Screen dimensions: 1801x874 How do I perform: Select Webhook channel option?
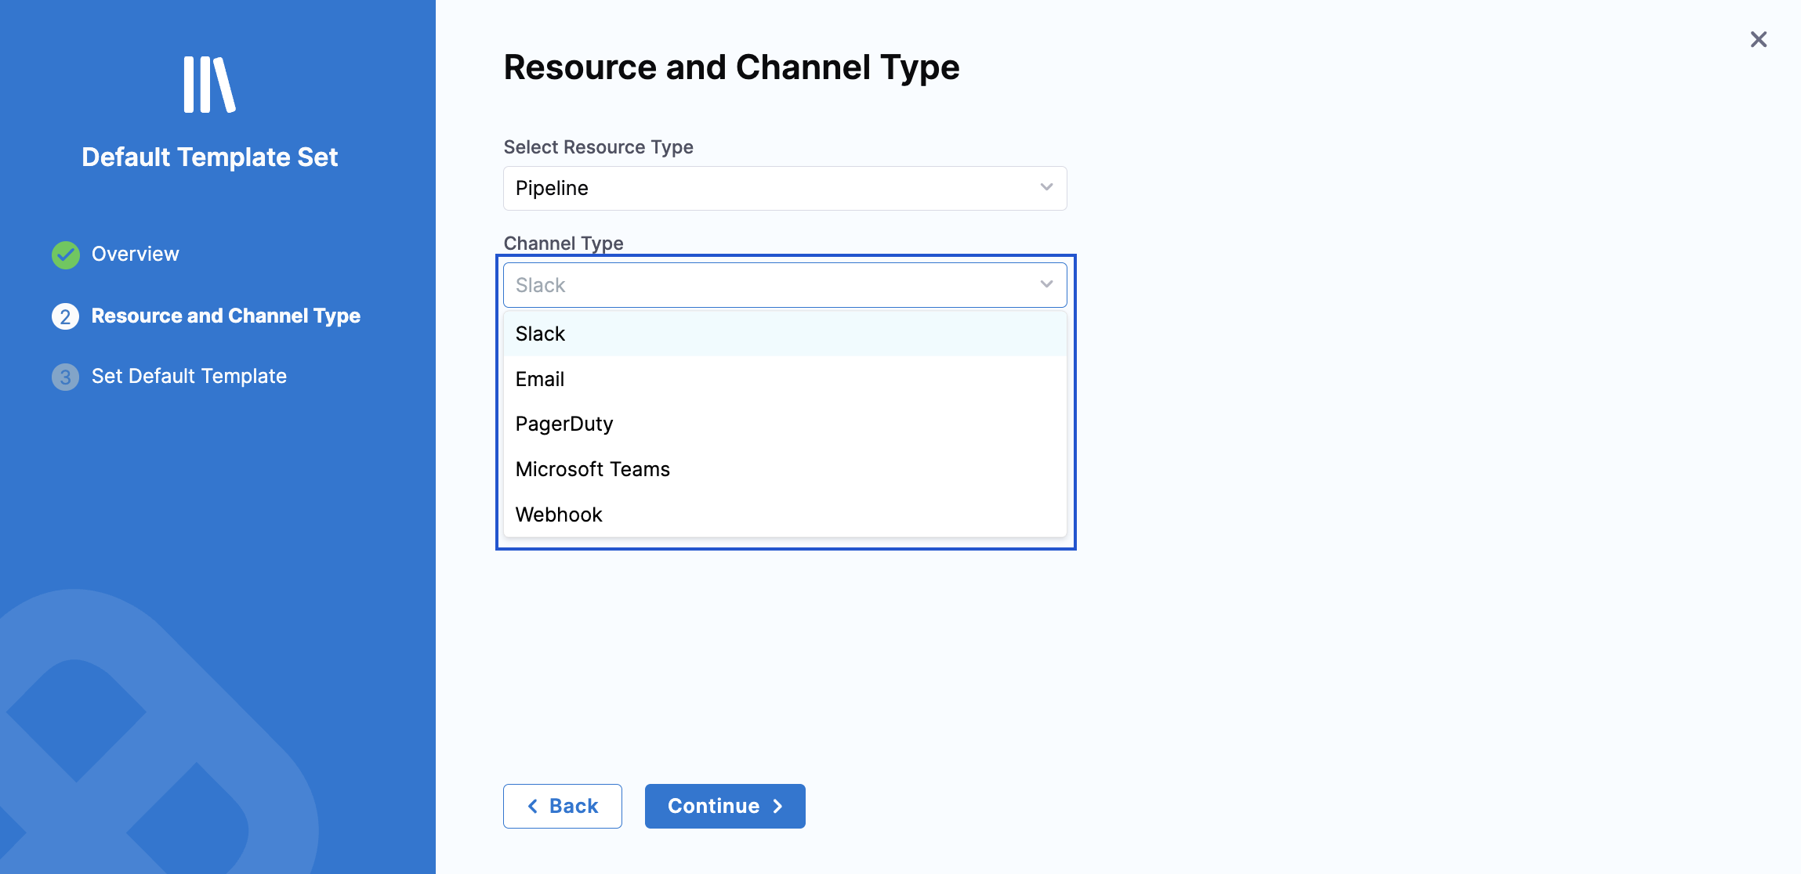pos(559,515)
